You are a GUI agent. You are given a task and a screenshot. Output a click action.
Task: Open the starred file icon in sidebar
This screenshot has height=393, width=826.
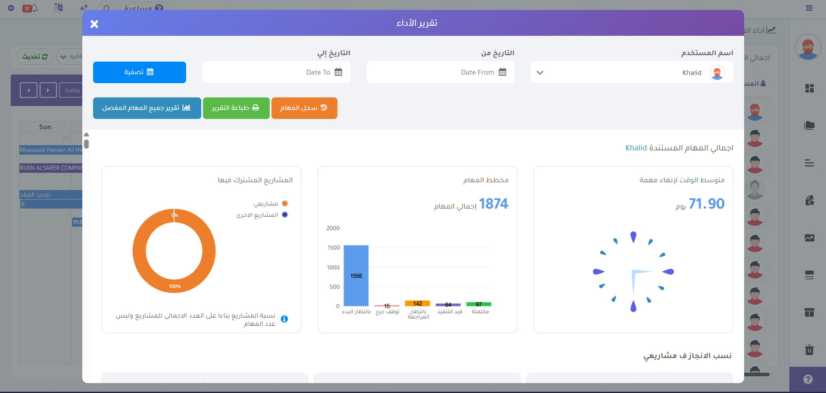[810, 200]
